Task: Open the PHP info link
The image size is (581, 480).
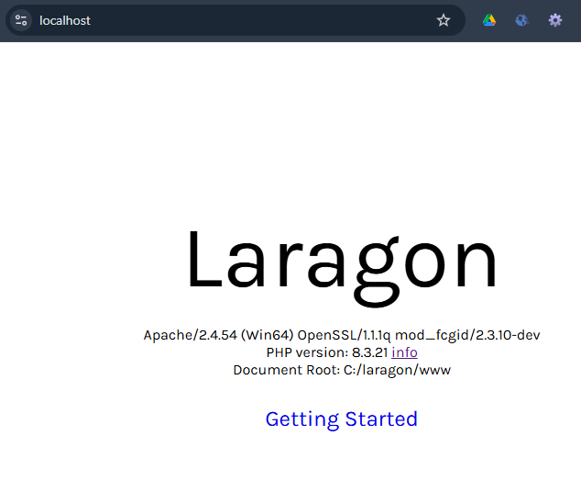Action: click(x=404, y=352)
